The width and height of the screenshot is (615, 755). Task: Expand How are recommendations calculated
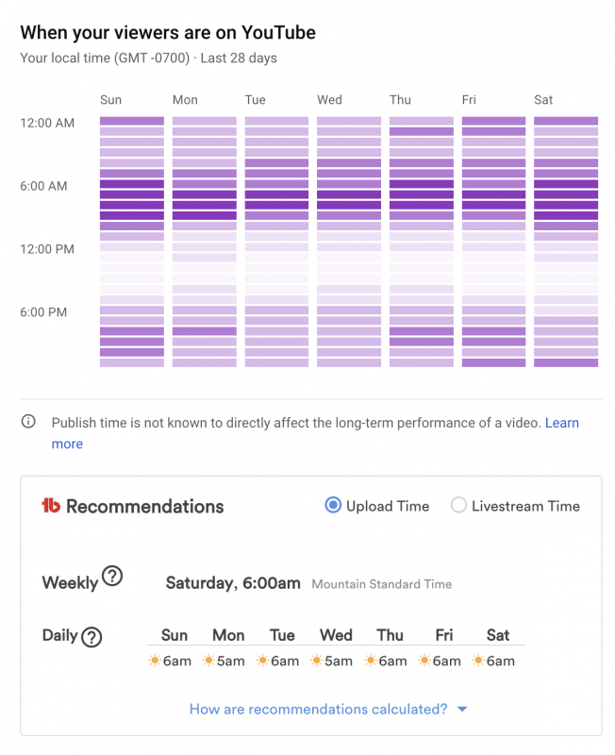pyautogui.click(x=318, y=709)
